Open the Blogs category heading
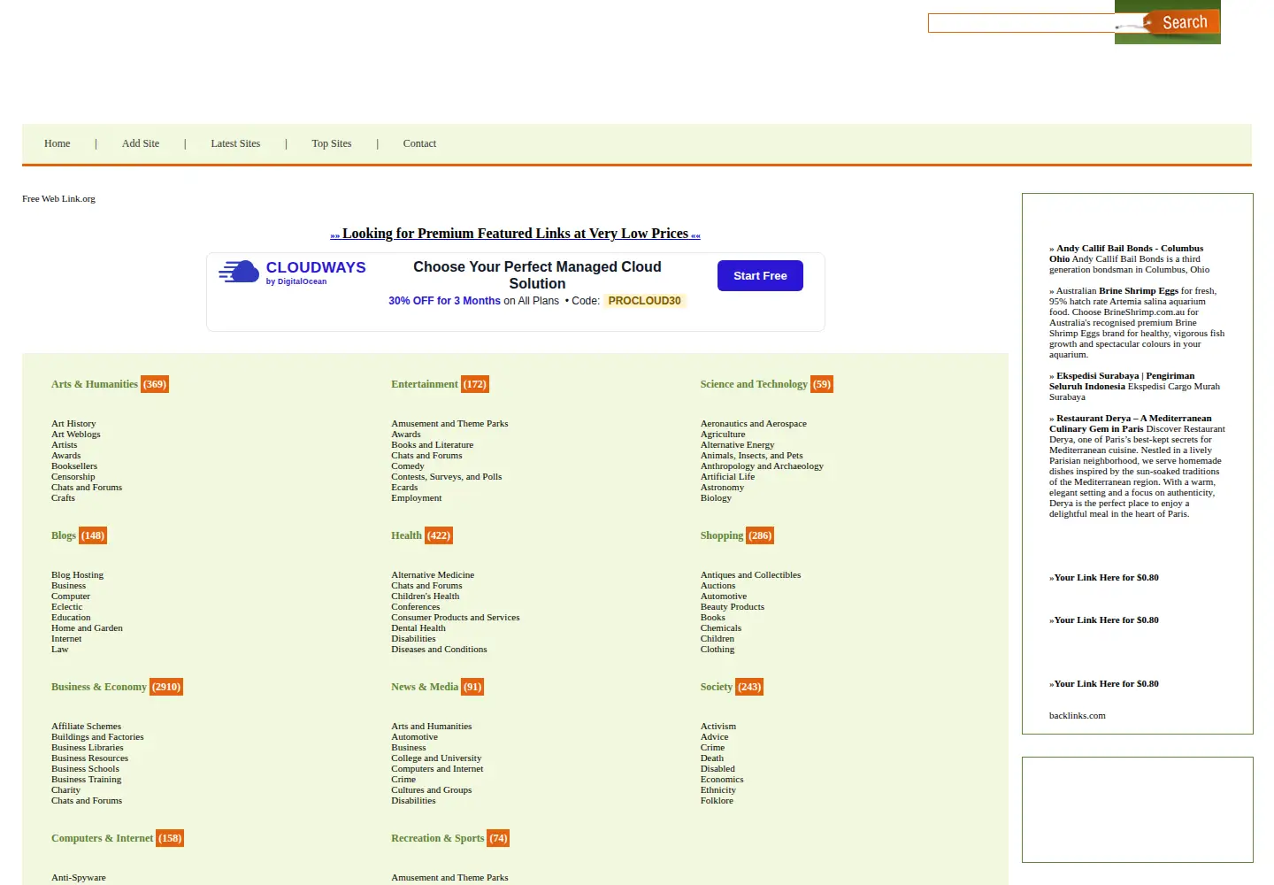Screen dimensions: 1274x885 pos(64,535)
